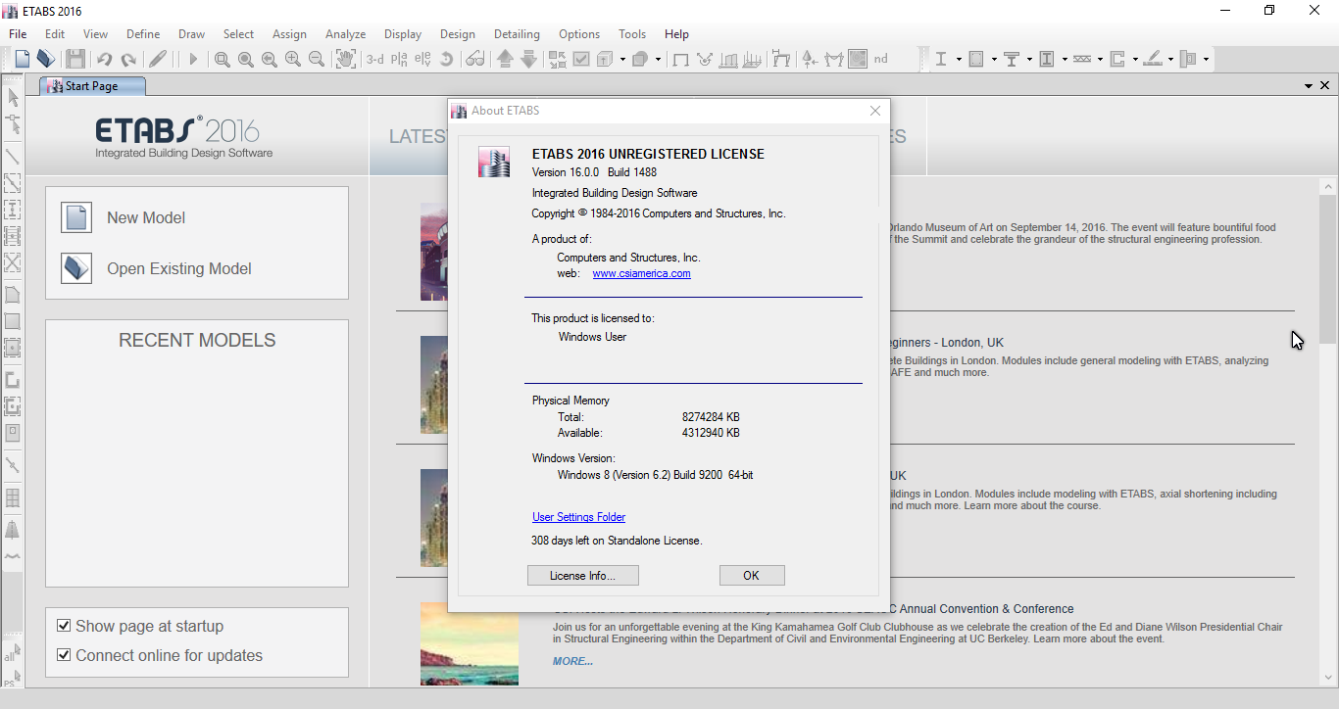The width and height of the screenshot is (1339, 709).
Task: Open the steel frame design I-beam dropdown
Action: pos(959,60)
